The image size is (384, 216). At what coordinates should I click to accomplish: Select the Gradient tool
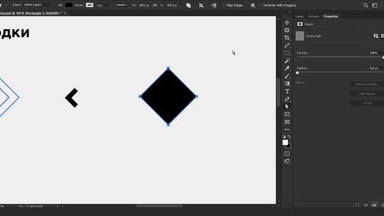click(287, 83)
